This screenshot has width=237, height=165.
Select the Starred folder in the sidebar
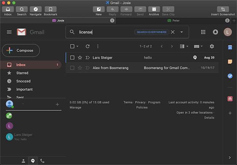pyautogui.click(x=23, y=73)
